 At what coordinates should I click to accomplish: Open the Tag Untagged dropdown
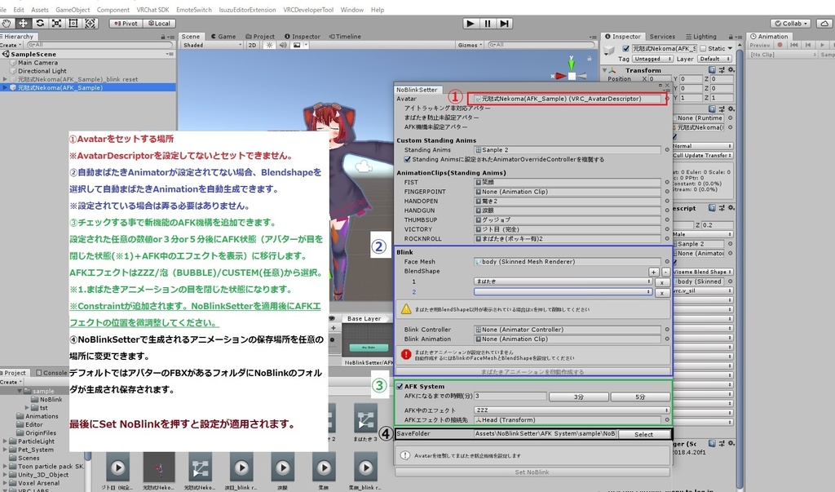pos(653,60)
